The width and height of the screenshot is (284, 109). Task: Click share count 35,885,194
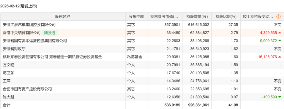tap(199, 65)
